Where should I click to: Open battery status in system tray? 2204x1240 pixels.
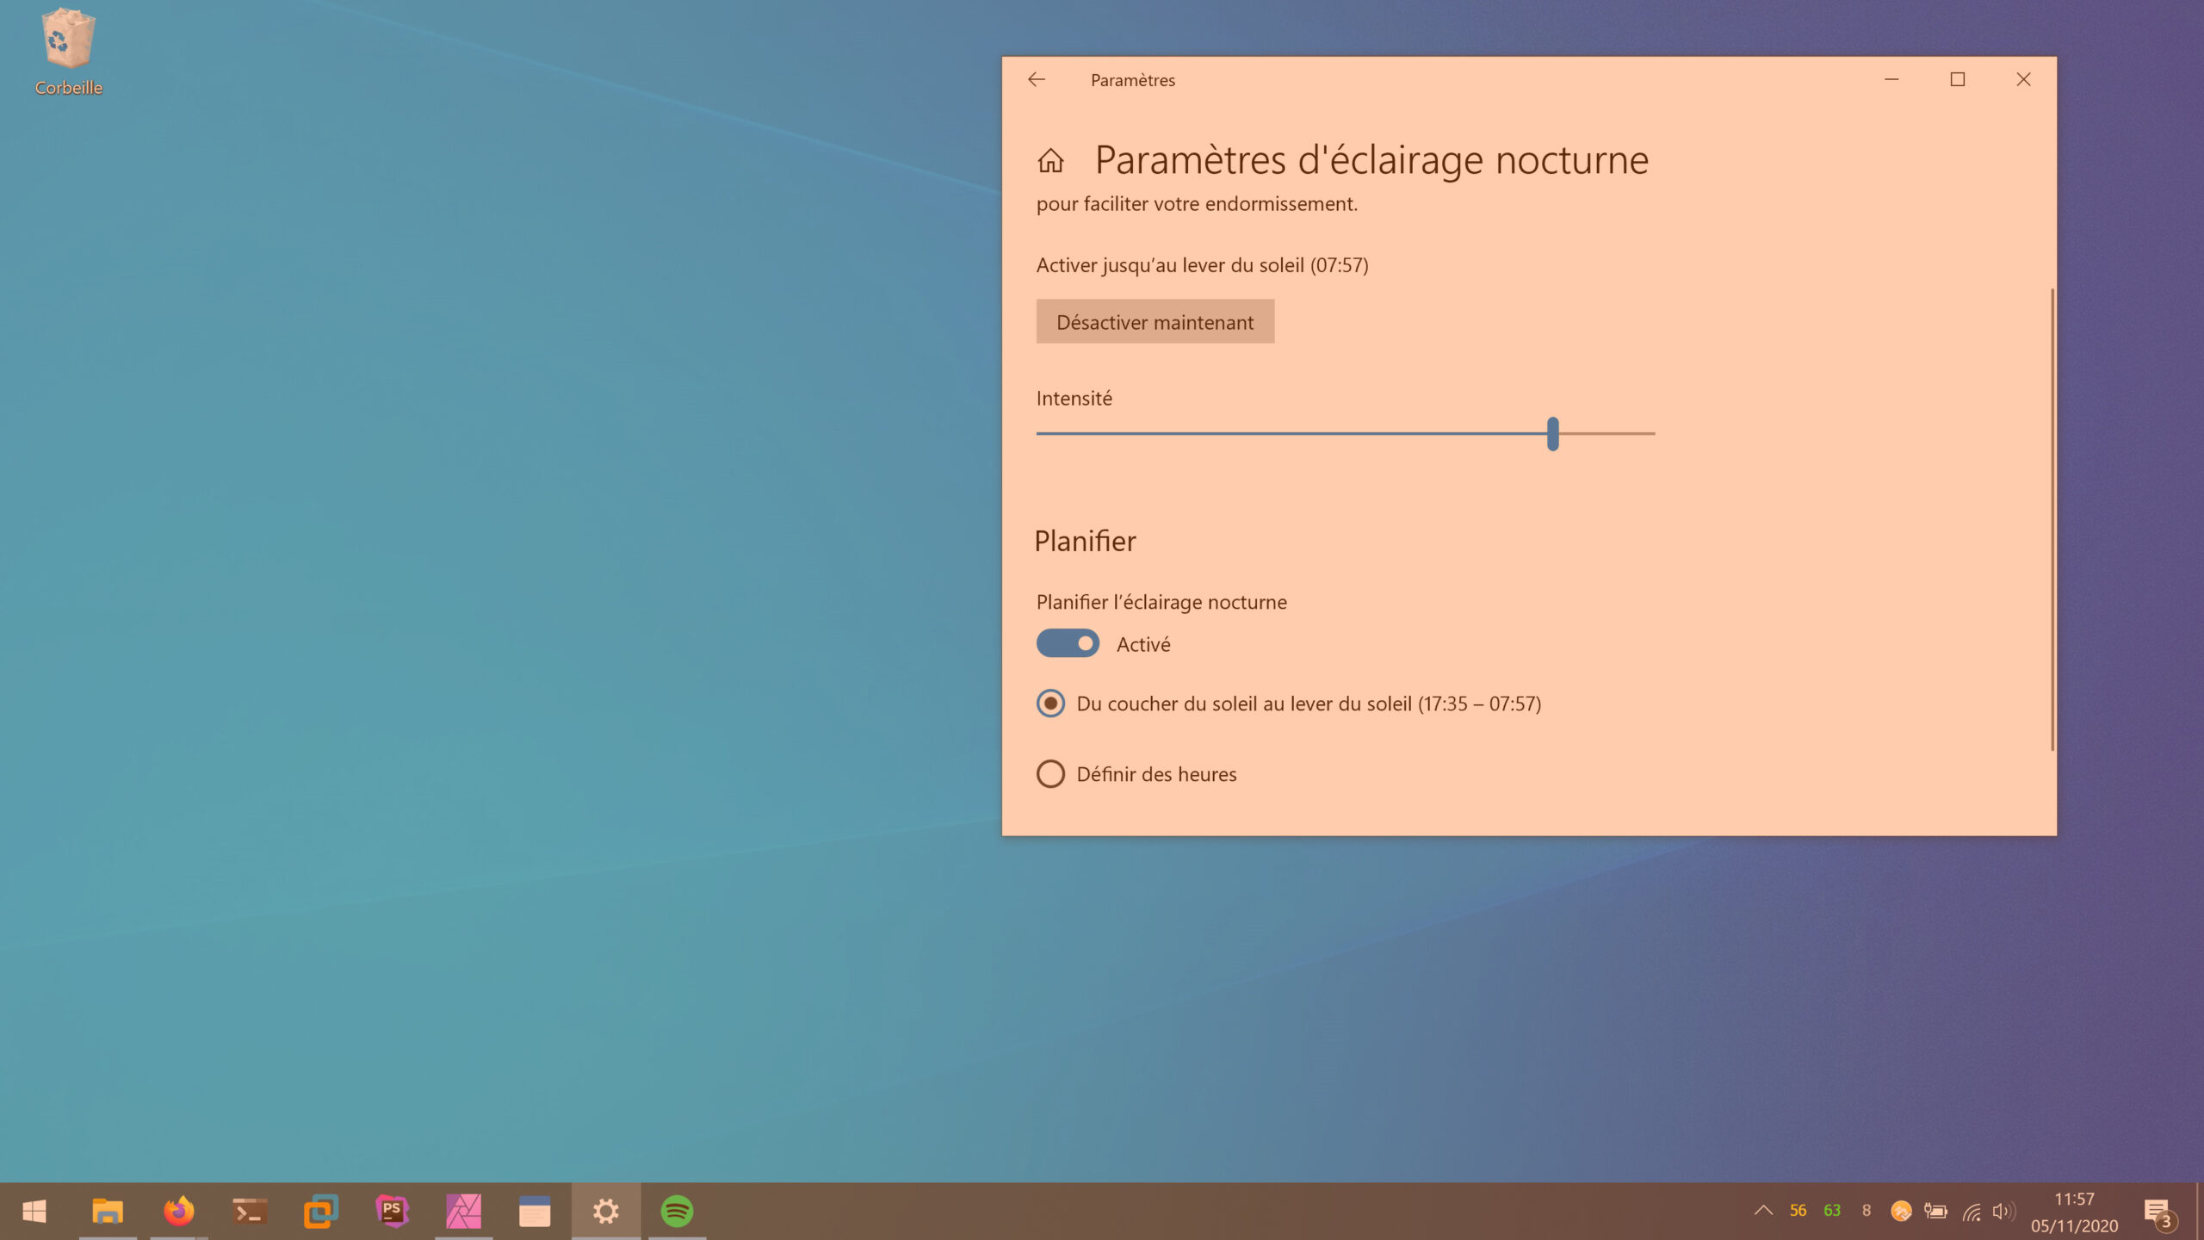tap(1935, 1212)
